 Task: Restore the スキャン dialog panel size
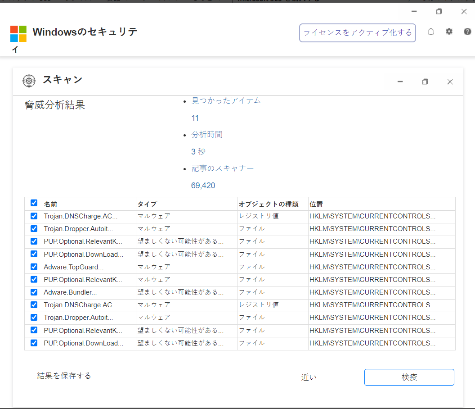[425, 82]
